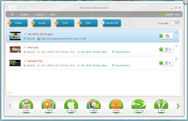This screenshot has width=188, height=121.
Task: Play the Salesman Pete video with green button
Action: [161, 63]
